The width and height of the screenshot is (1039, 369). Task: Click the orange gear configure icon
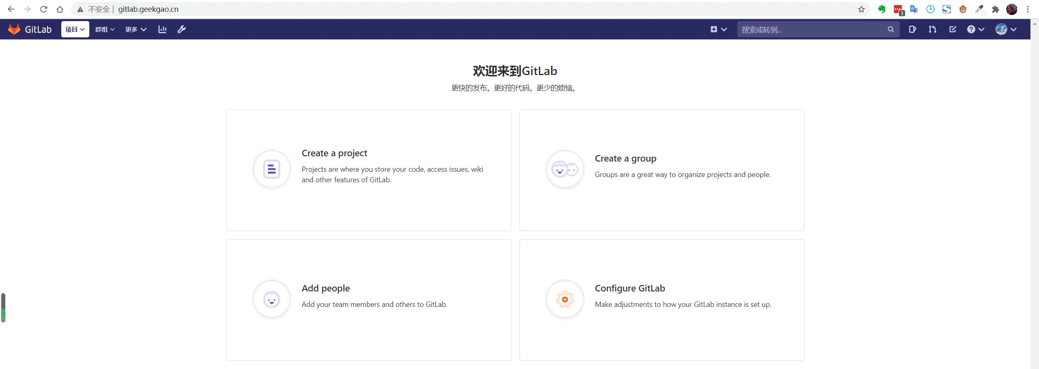[x=565, y=300]
